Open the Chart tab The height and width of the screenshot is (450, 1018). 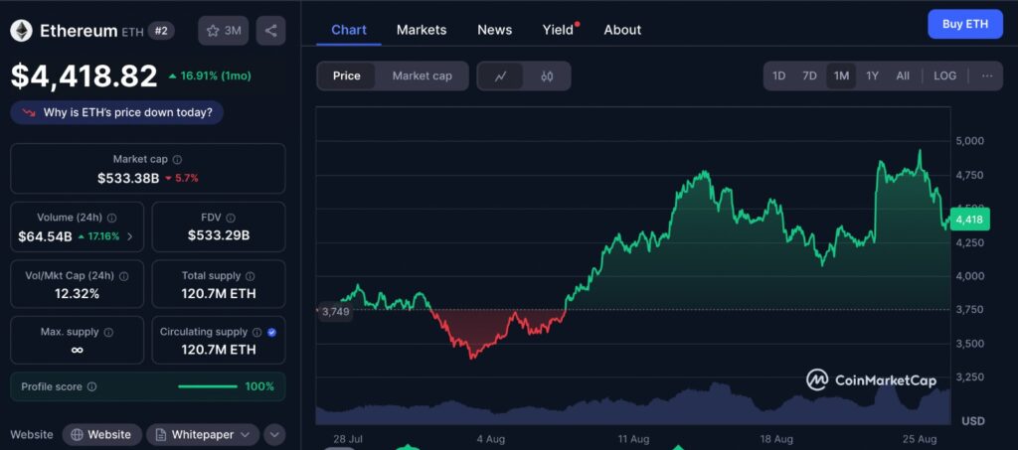coord(349,30)
